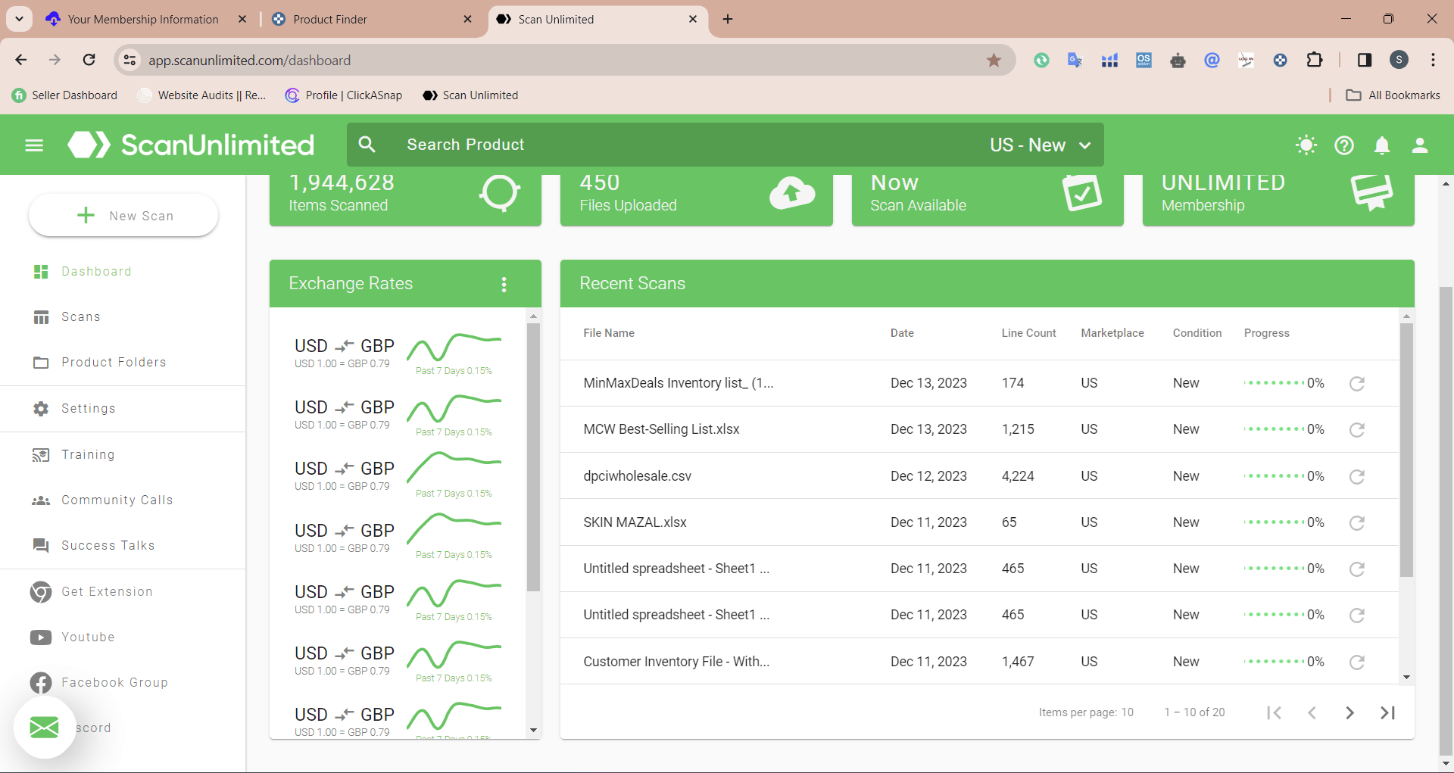Screen dimensions: 1454x773
Task: Open a new browser tab
Action: click(x=728, y=19)
